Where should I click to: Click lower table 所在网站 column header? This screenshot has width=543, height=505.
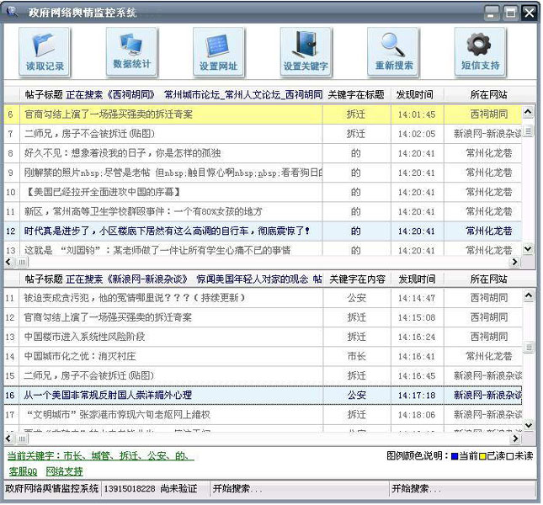488,279
